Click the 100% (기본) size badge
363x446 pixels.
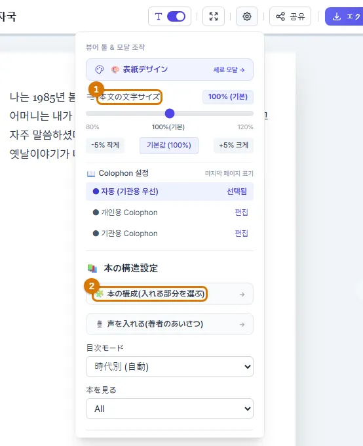tap(227, 96)
